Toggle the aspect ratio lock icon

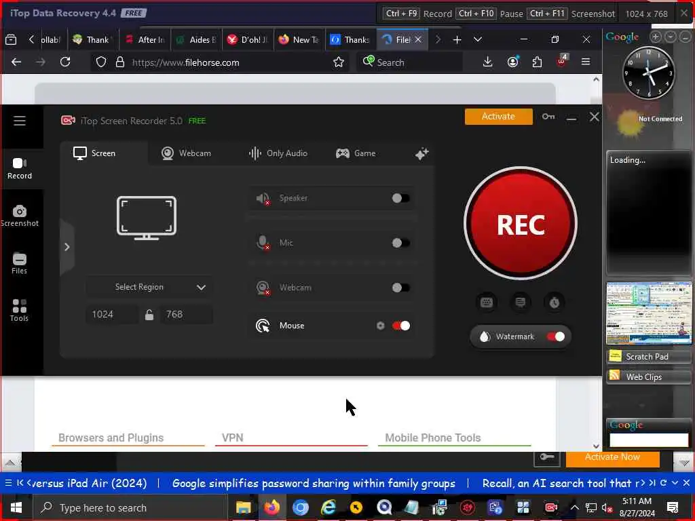pyautogui.click(x=149, y=315)
